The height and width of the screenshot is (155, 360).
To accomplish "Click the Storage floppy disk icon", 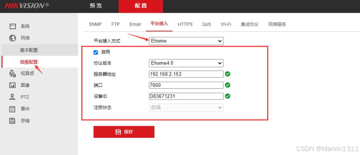I will coord(12,121).
